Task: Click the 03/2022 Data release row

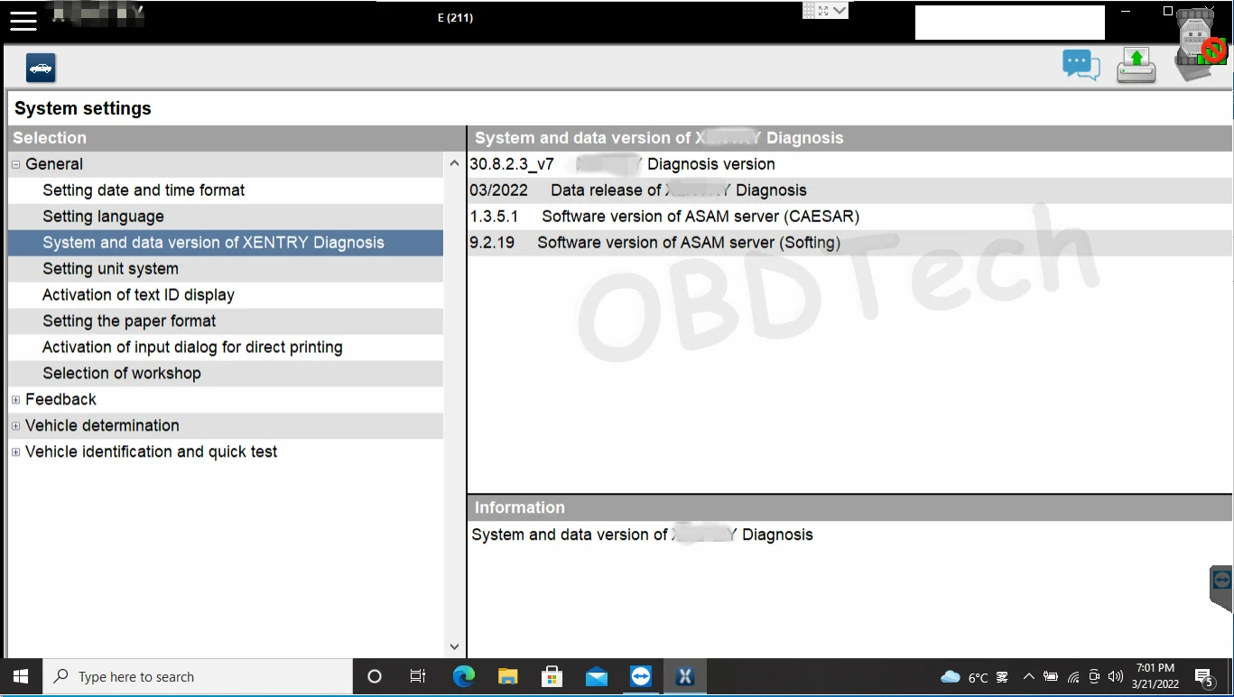Action: pyautogui.click(x=849, y=191)
